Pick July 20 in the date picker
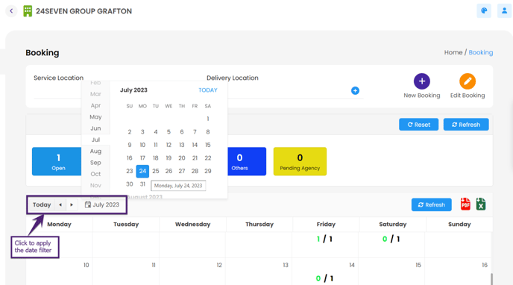 (182, 158)
